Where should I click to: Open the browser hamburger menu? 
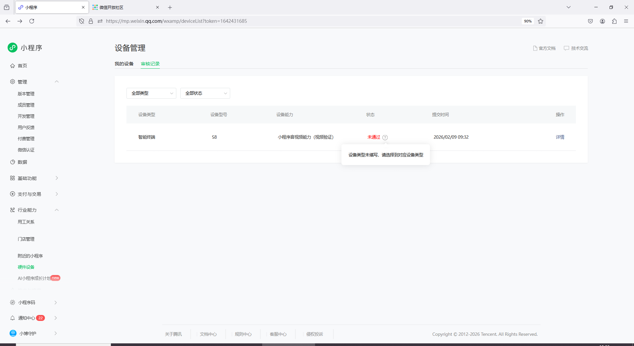pyautogui.click(x=626, y=21)
